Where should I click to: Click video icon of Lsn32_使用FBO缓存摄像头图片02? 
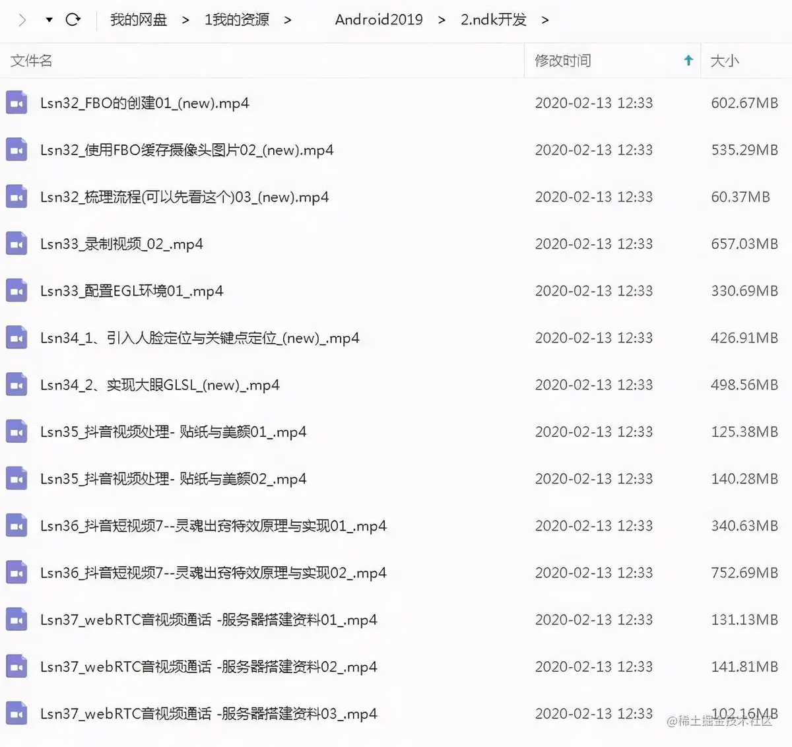[16, 150]
